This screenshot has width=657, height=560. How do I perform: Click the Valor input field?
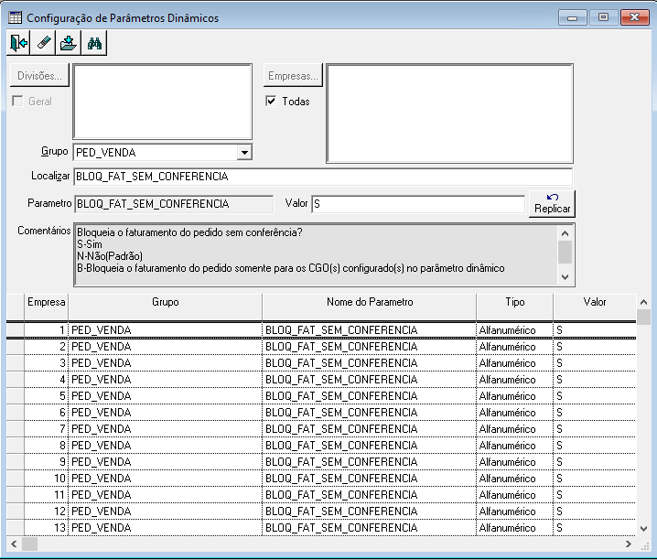coord(418,204)
